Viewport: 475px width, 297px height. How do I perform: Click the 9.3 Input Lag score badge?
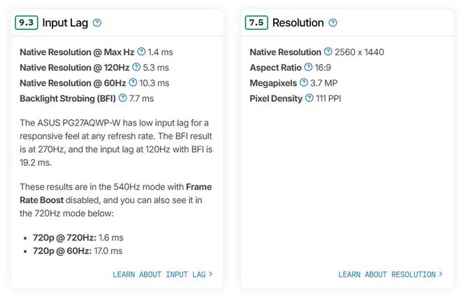point(27,23)
